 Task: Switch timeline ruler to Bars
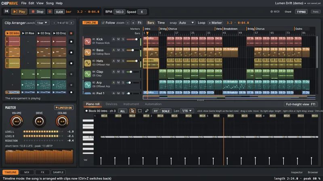coord(151,23)
